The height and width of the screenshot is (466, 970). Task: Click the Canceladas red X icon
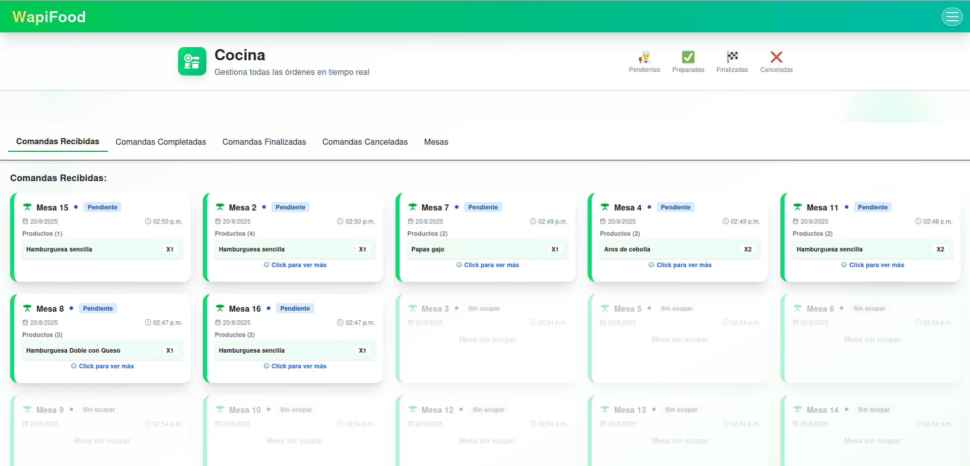pos(776,57)
